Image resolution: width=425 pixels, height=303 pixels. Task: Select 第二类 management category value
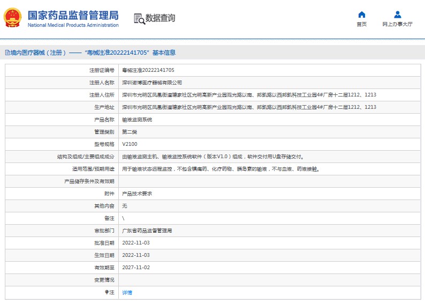[x=130, y=132]
